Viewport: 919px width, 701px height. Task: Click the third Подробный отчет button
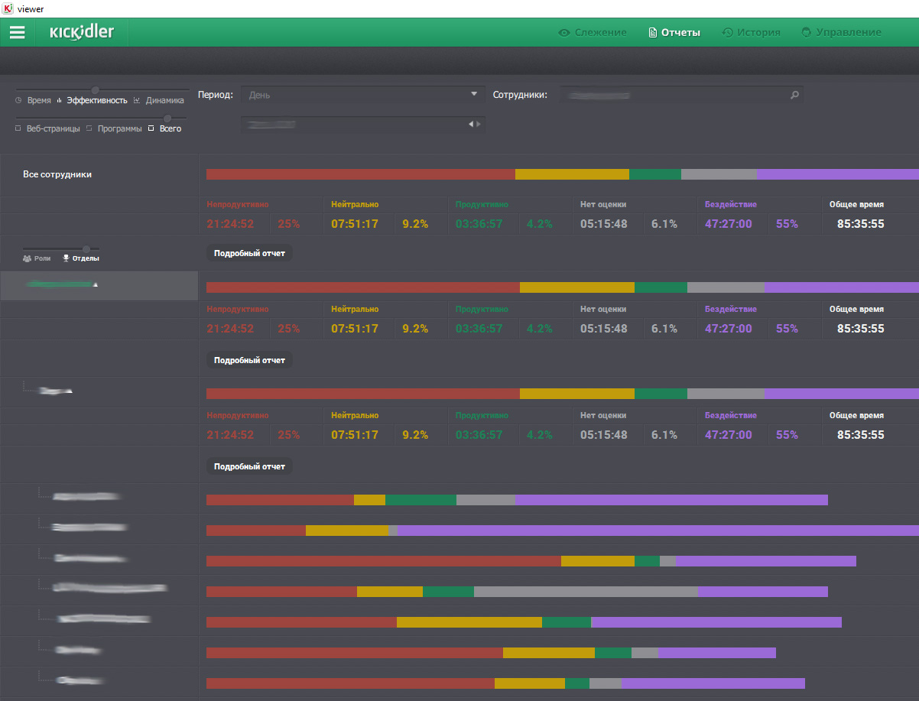click(249, 466)
